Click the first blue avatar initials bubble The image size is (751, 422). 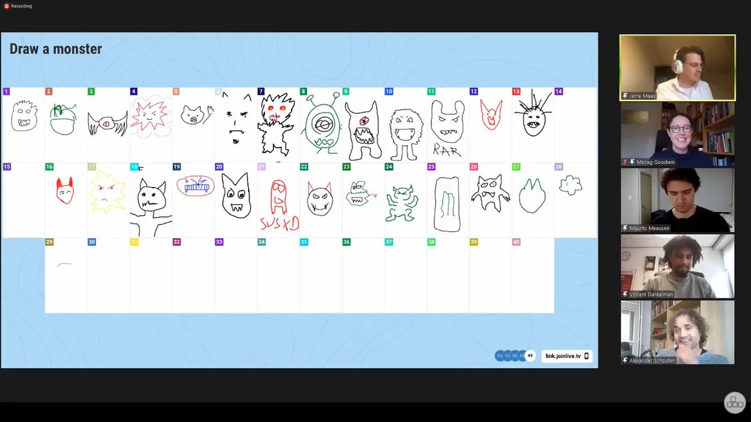click(x=500, y=355)
